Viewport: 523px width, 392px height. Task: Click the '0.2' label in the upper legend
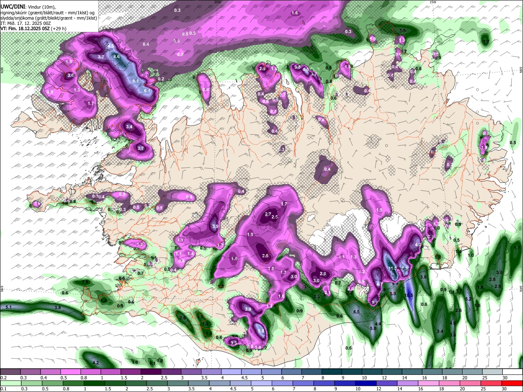tap(4, 378)
